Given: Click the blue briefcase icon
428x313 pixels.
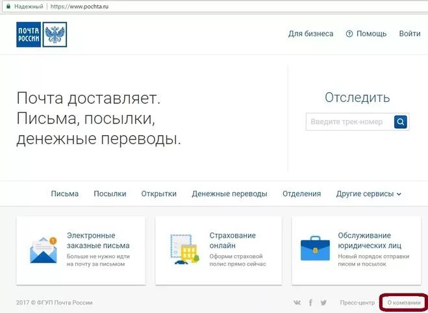Looking at the screenshot, I should point(315,248).
